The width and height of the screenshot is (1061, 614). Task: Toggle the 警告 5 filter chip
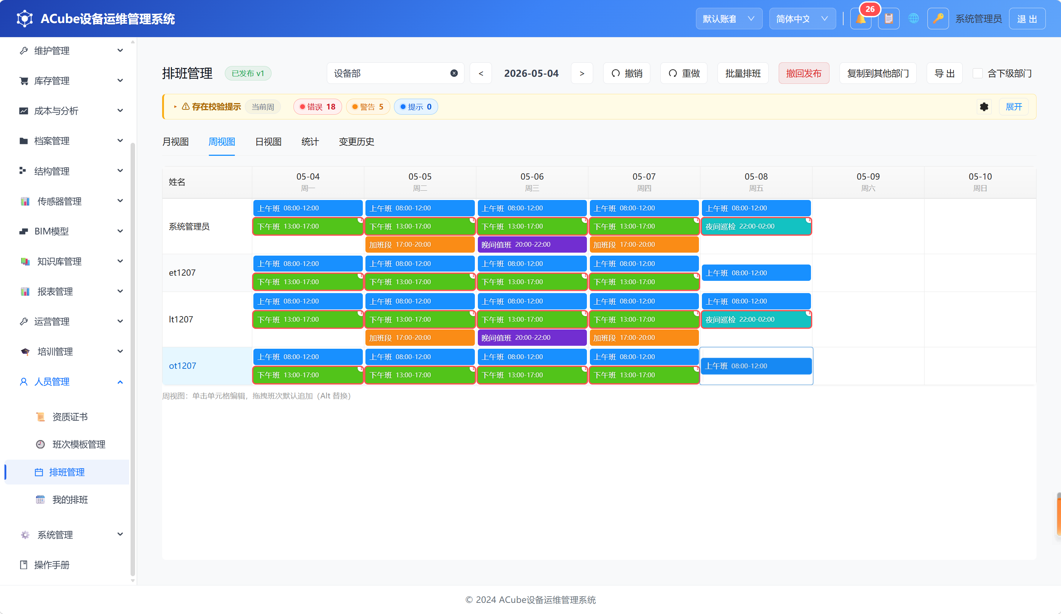pyautogui.click(x=368, y=107)
